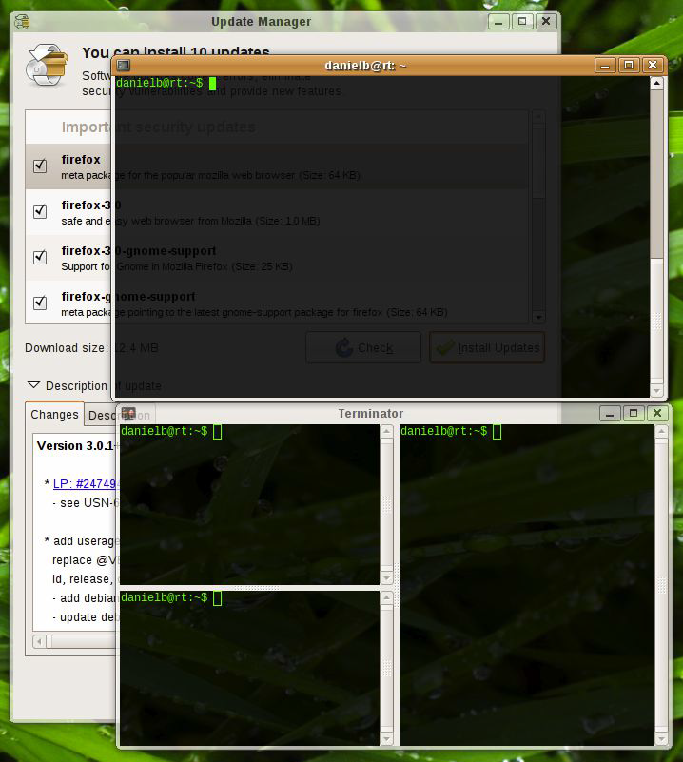Image resolution: width=683 pixels, height=762 pixels.
Task: Click scroll-down arrow of right Terminator pane
Action: (x=662, y=739)
